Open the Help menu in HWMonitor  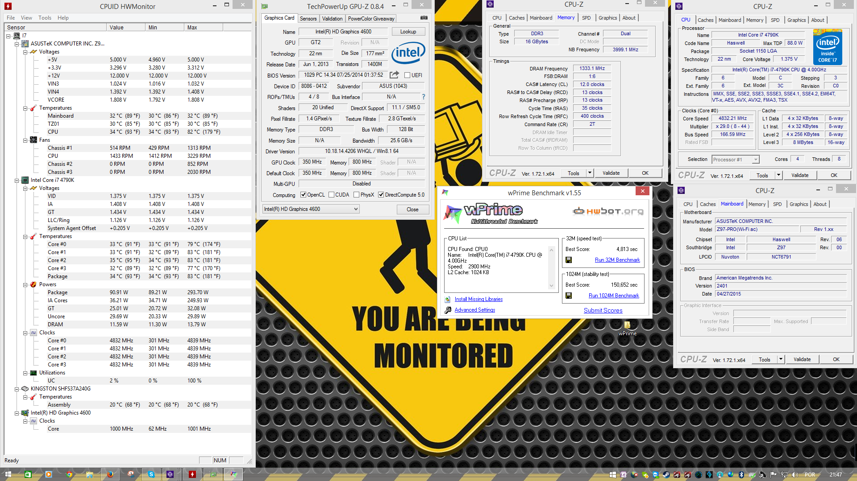[63, 18]
